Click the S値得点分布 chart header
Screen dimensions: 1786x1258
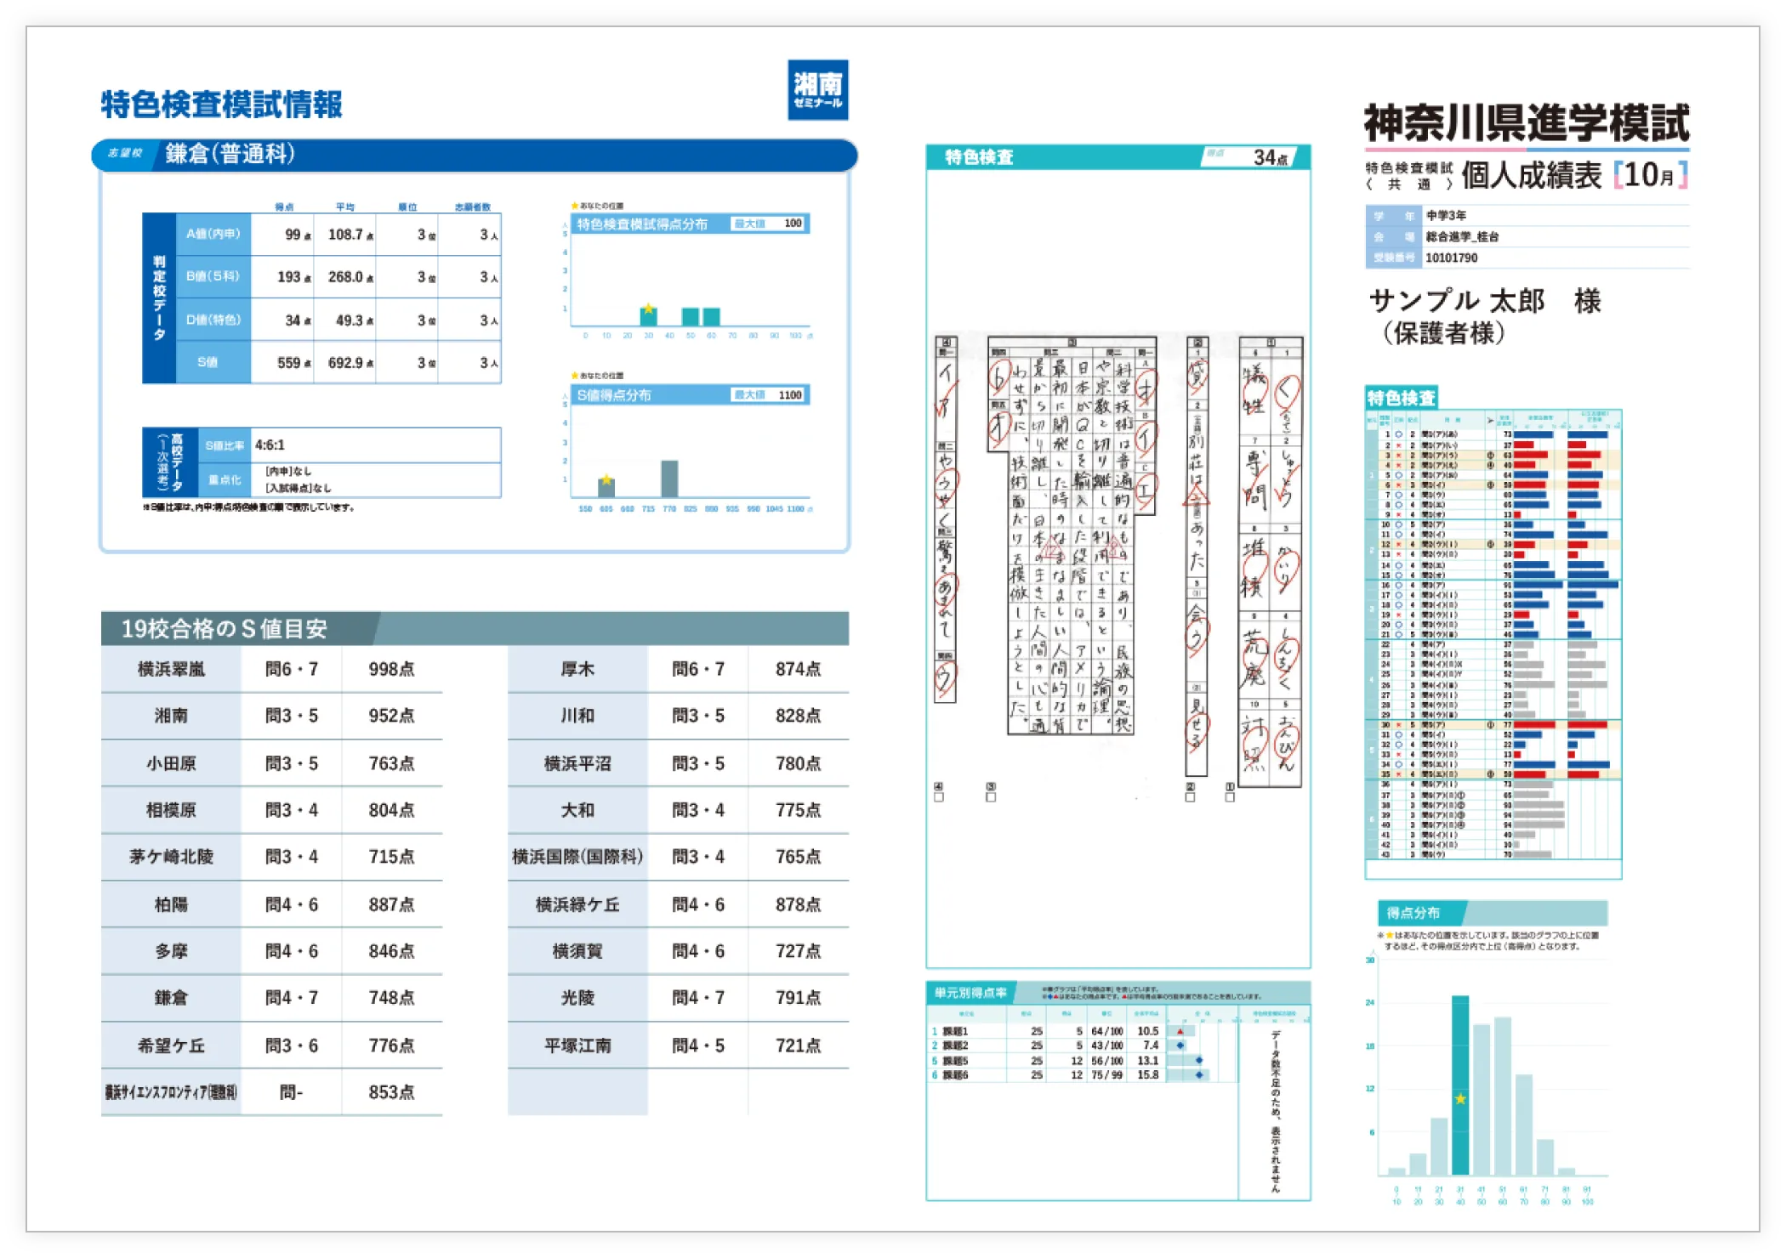click(689, 394)
